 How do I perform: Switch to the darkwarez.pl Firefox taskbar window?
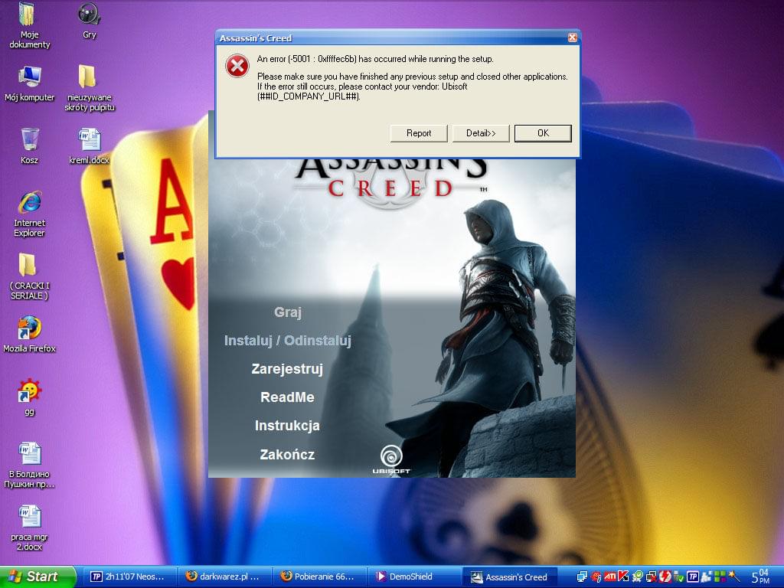224,577
